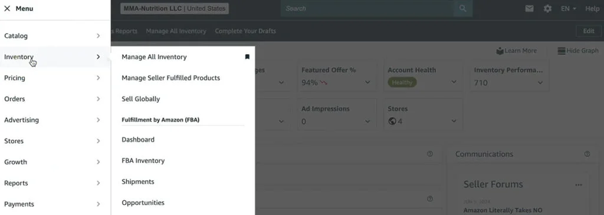Open the Reports menu item
This screenshot has height=215, width=604.
[x=55, y=183]
